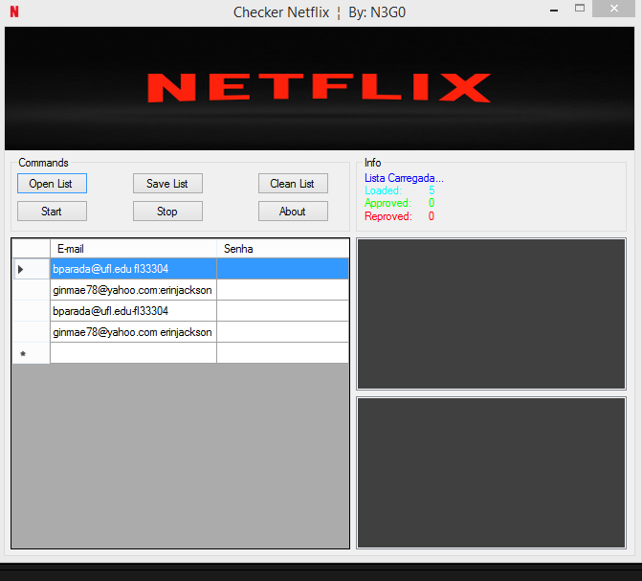This screenshot has width=642, height=581.
Task: Click the upper dark results panel
Action: click(x=491, y=313)
